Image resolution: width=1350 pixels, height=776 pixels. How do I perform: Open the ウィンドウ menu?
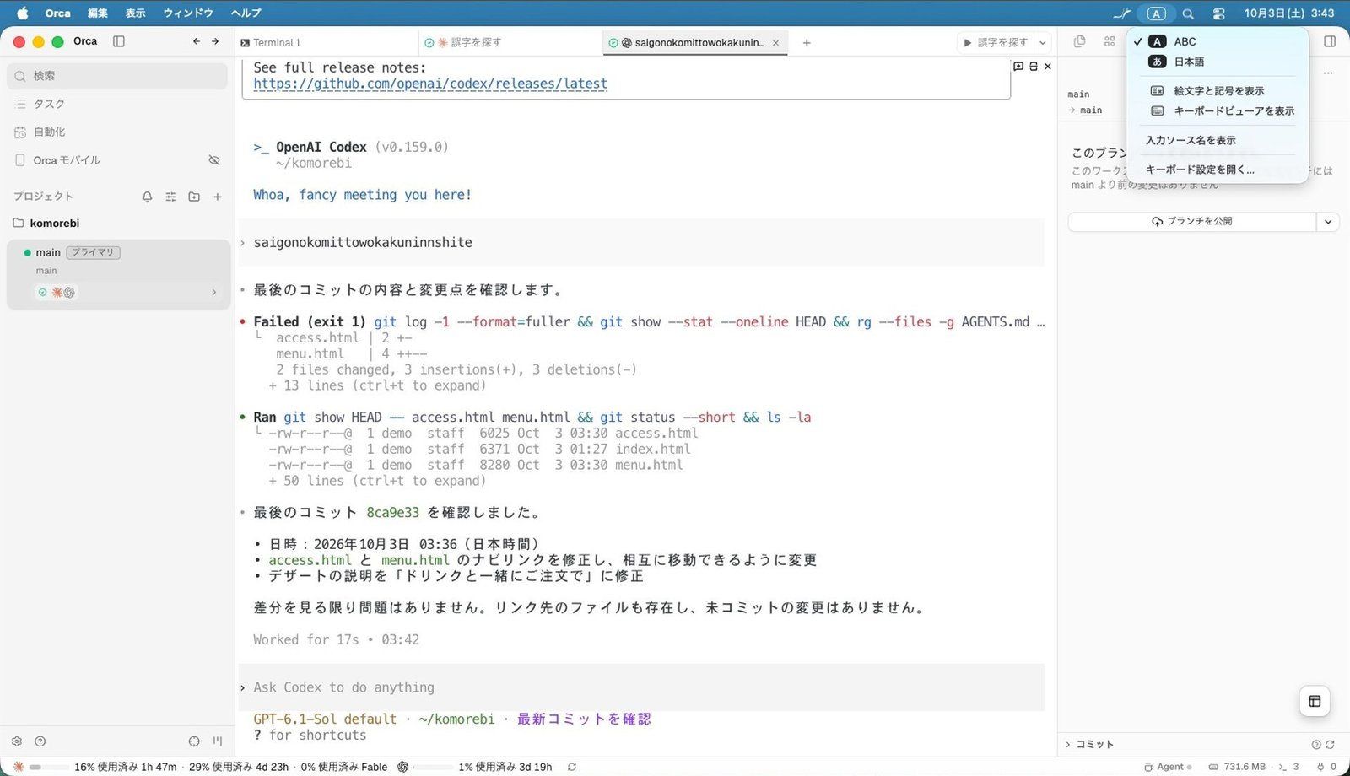188,13
